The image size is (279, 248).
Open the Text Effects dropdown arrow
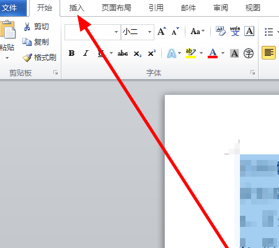(179, 53)
